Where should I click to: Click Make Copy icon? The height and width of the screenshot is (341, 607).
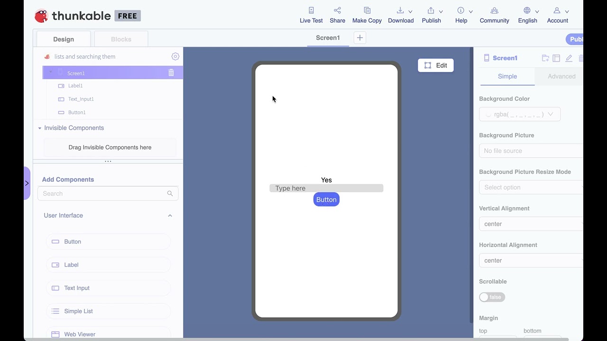point(367,10)
